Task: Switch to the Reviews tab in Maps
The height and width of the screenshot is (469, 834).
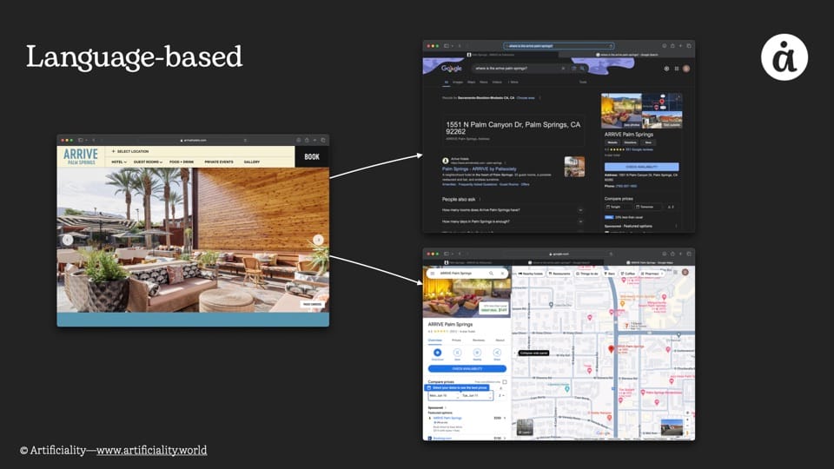Action: point(478,340)
